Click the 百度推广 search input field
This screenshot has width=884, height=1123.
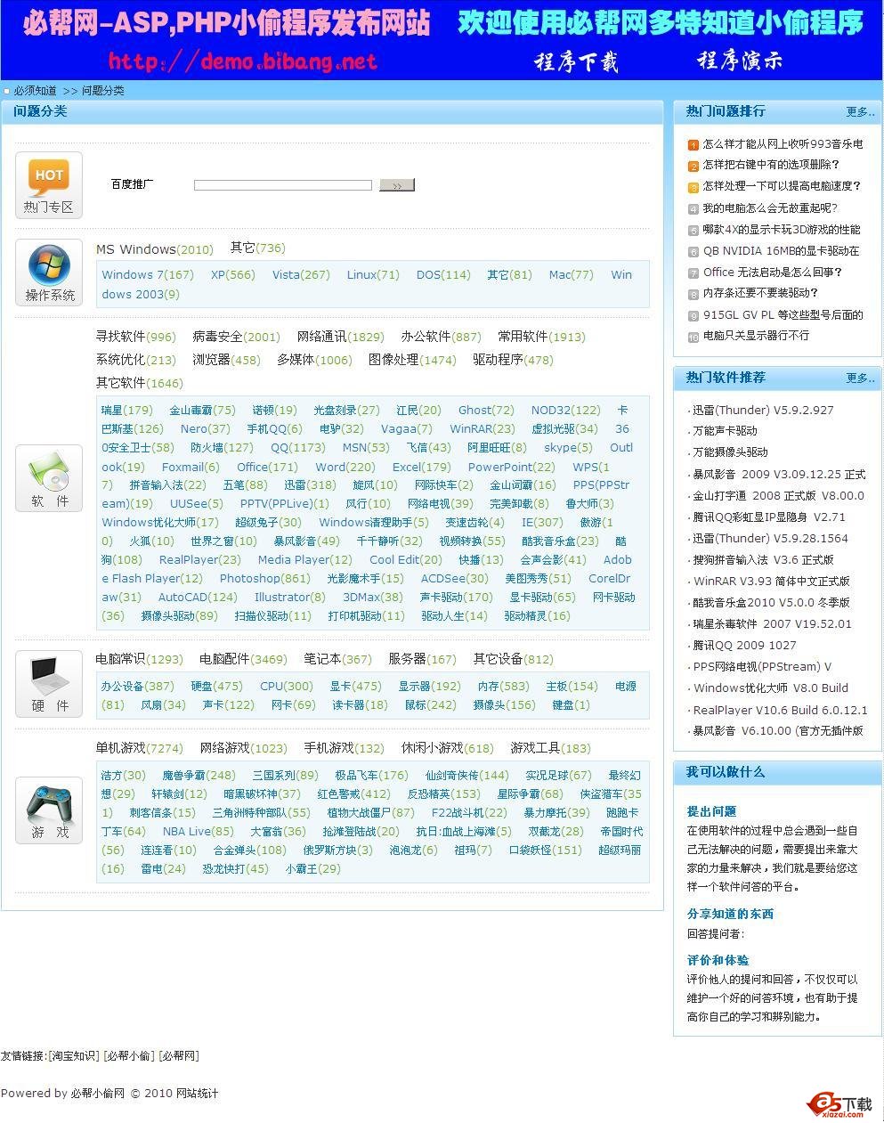(x=283, y=185)
